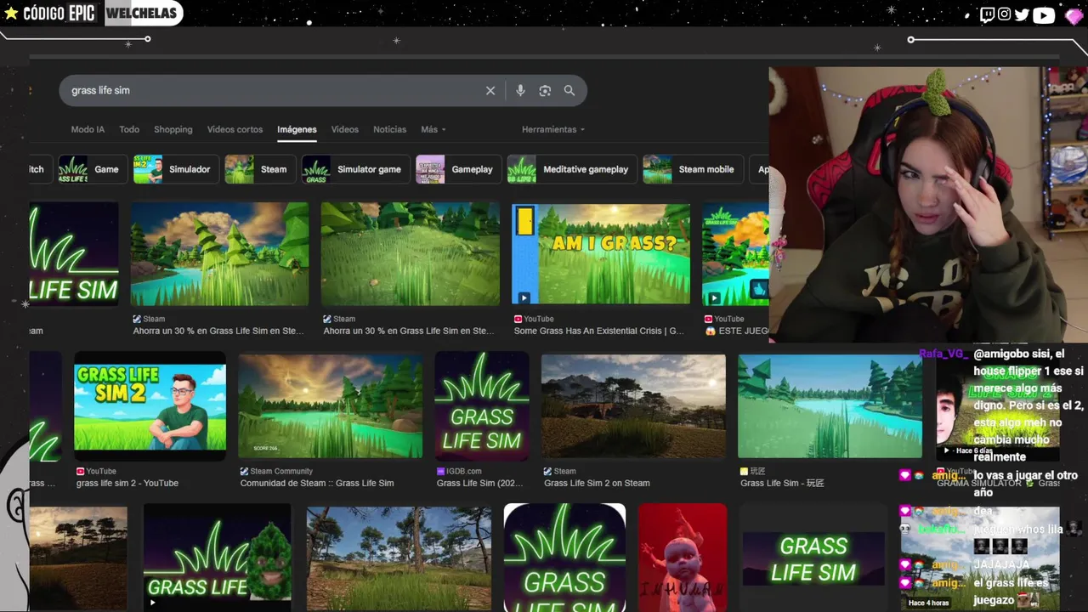This screenshot has height=612, width=1088.
Task: Submit search with the magnifying glass icon
Action: tap(569, 90)
